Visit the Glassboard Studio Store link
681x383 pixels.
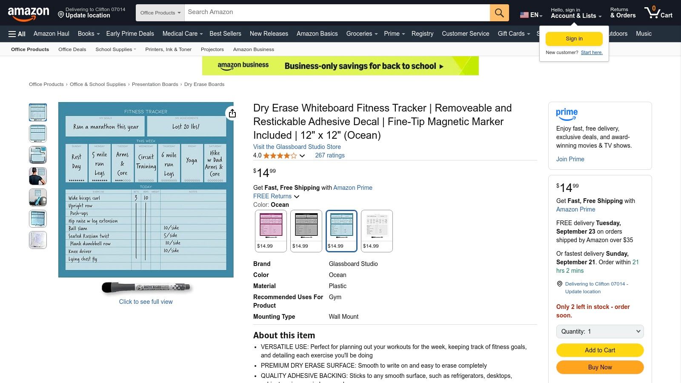point(297,147)
